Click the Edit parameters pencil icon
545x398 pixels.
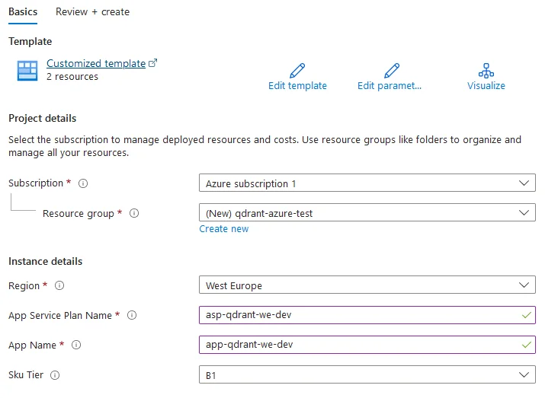click(x=392, y=71)
